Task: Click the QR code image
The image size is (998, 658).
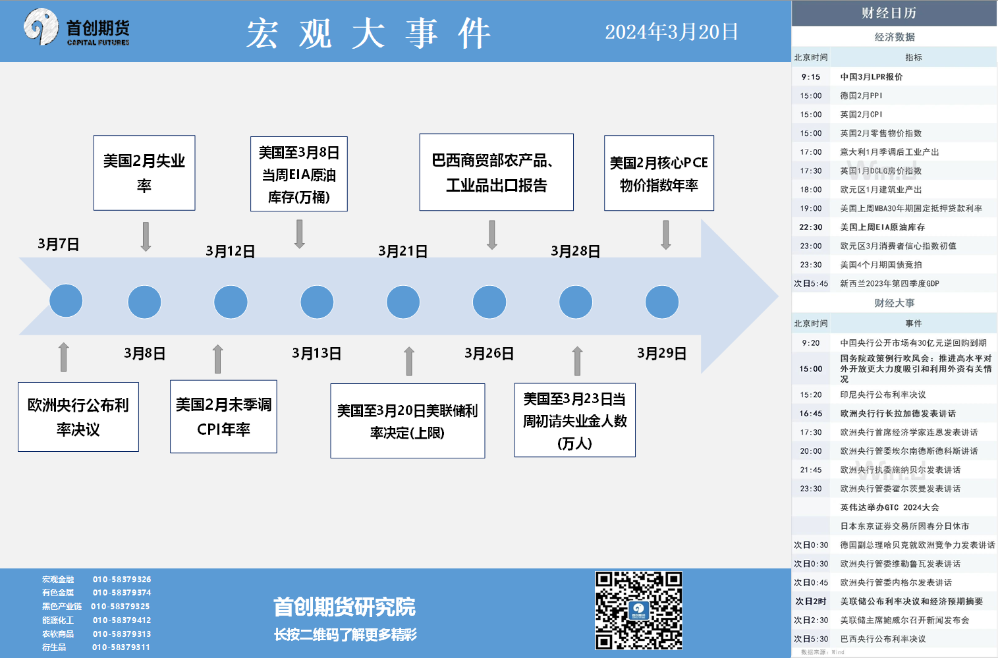Action: tap(638, 611)
